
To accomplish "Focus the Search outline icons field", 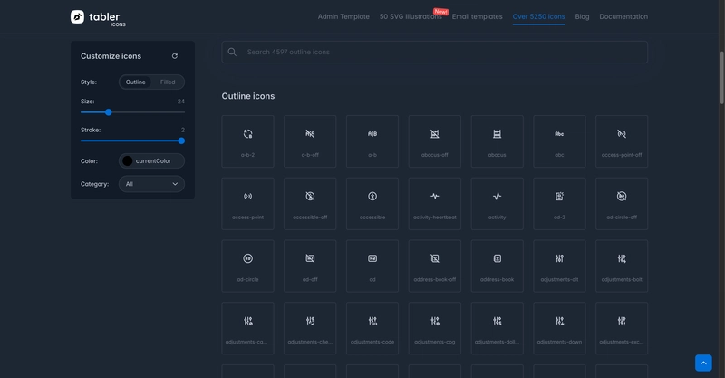I will coord(435,53).
